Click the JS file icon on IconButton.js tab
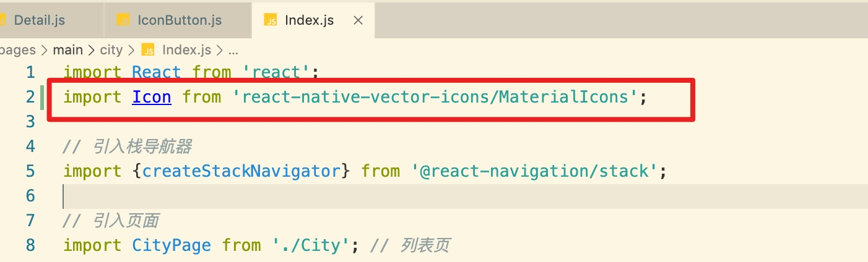 [x=124, y=20]
